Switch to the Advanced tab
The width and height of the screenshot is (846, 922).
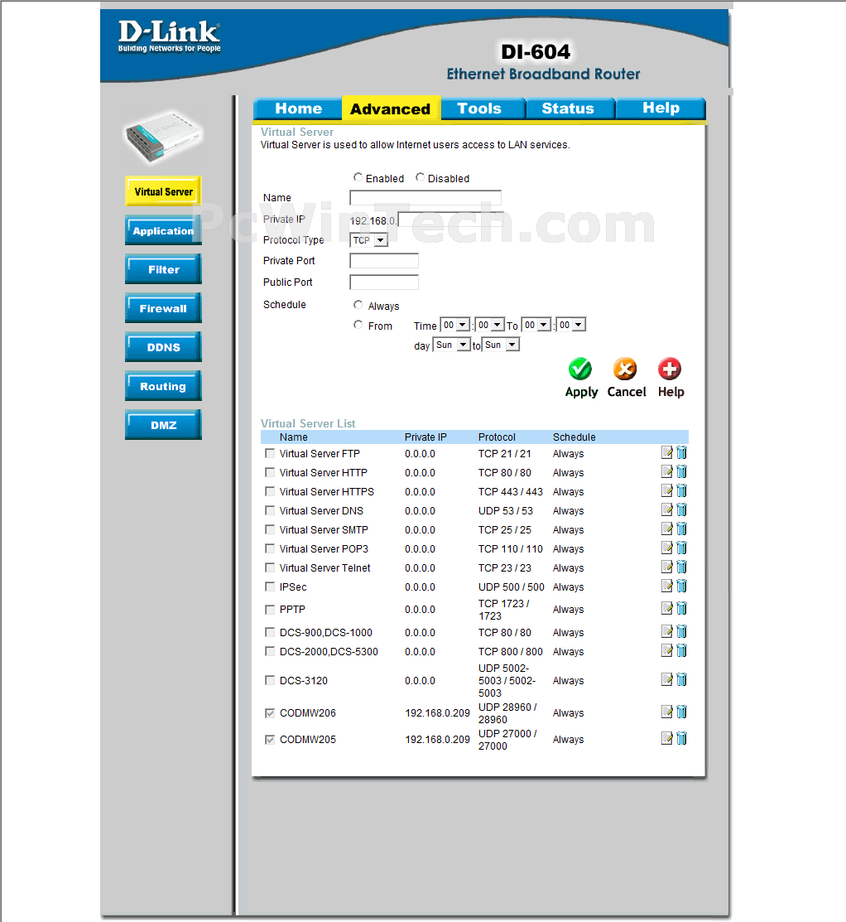[391, 109]
